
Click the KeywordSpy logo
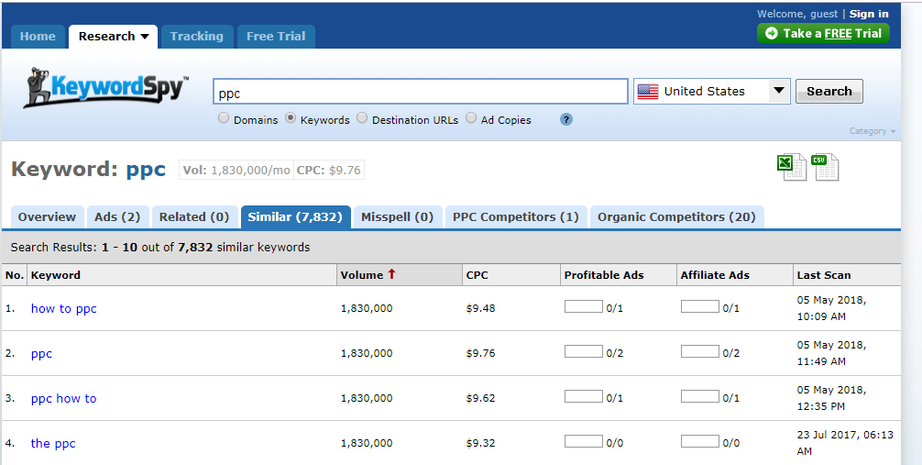(x=105, y=88)
